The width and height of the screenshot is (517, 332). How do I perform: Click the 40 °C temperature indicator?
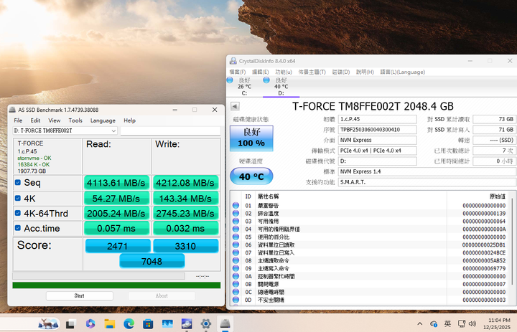[251, 176]
